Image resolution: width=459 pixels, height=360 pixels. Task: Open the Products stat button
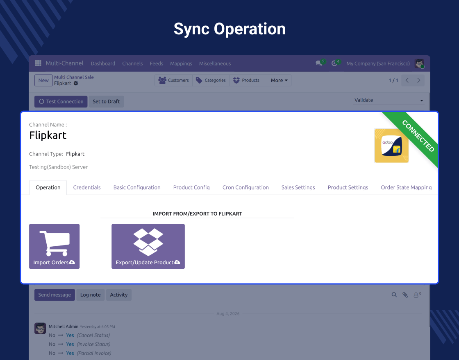pos(248,80)
